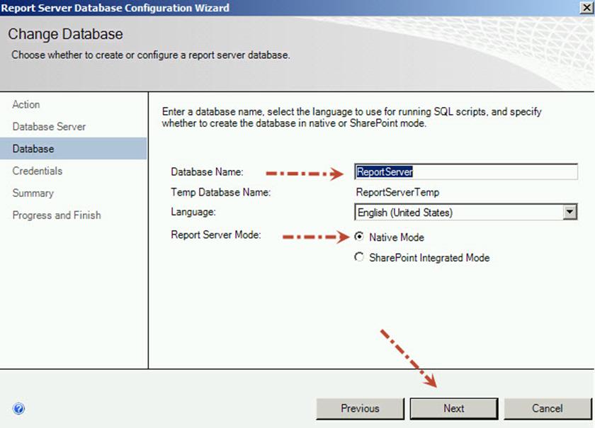Go to the Database Server step
The width and height of the screenshot is (595, 428).
click(49, 126)
